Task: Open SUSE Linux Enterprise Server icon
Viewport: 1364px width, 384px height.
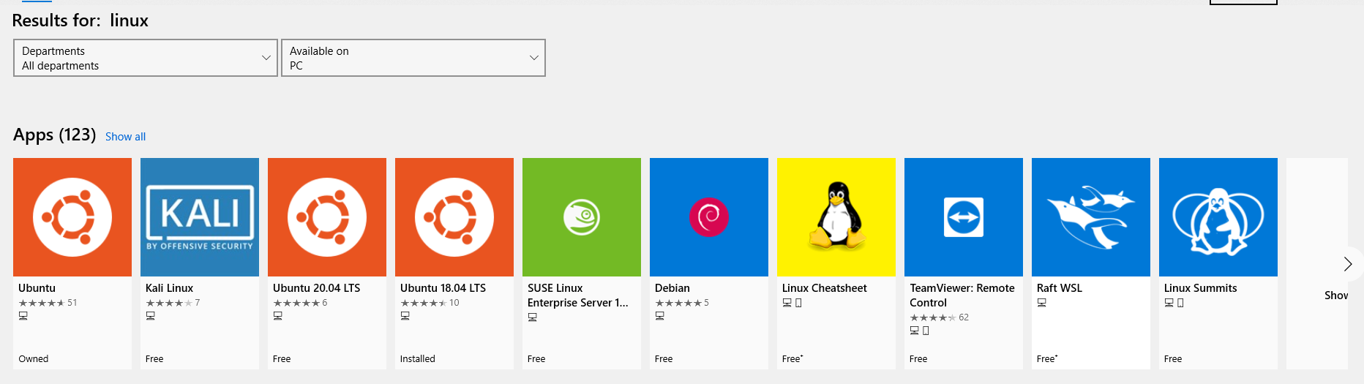Action: pyautogui.click(x=582, y=217)
